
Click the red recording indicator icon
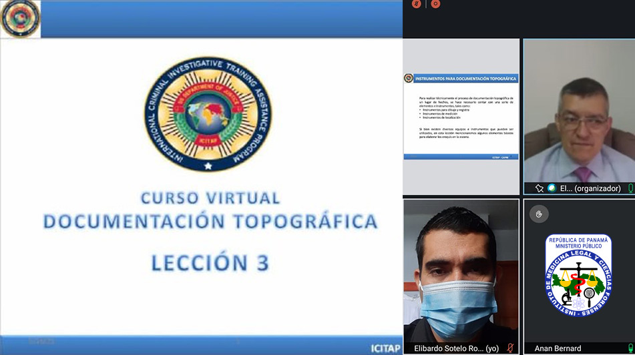[x=435, y=3]
